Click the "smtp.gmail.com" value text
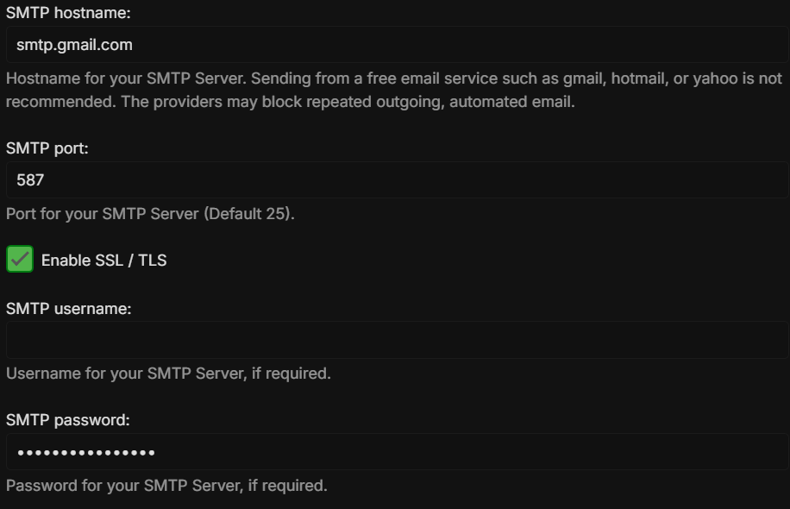Screen dimensions: 790x509 coord(74,45)
